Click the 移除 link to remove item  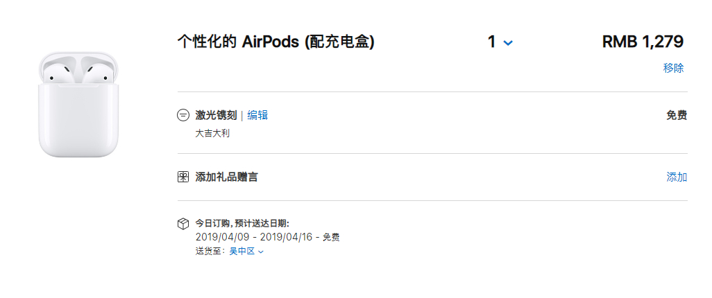coord(673,68)
